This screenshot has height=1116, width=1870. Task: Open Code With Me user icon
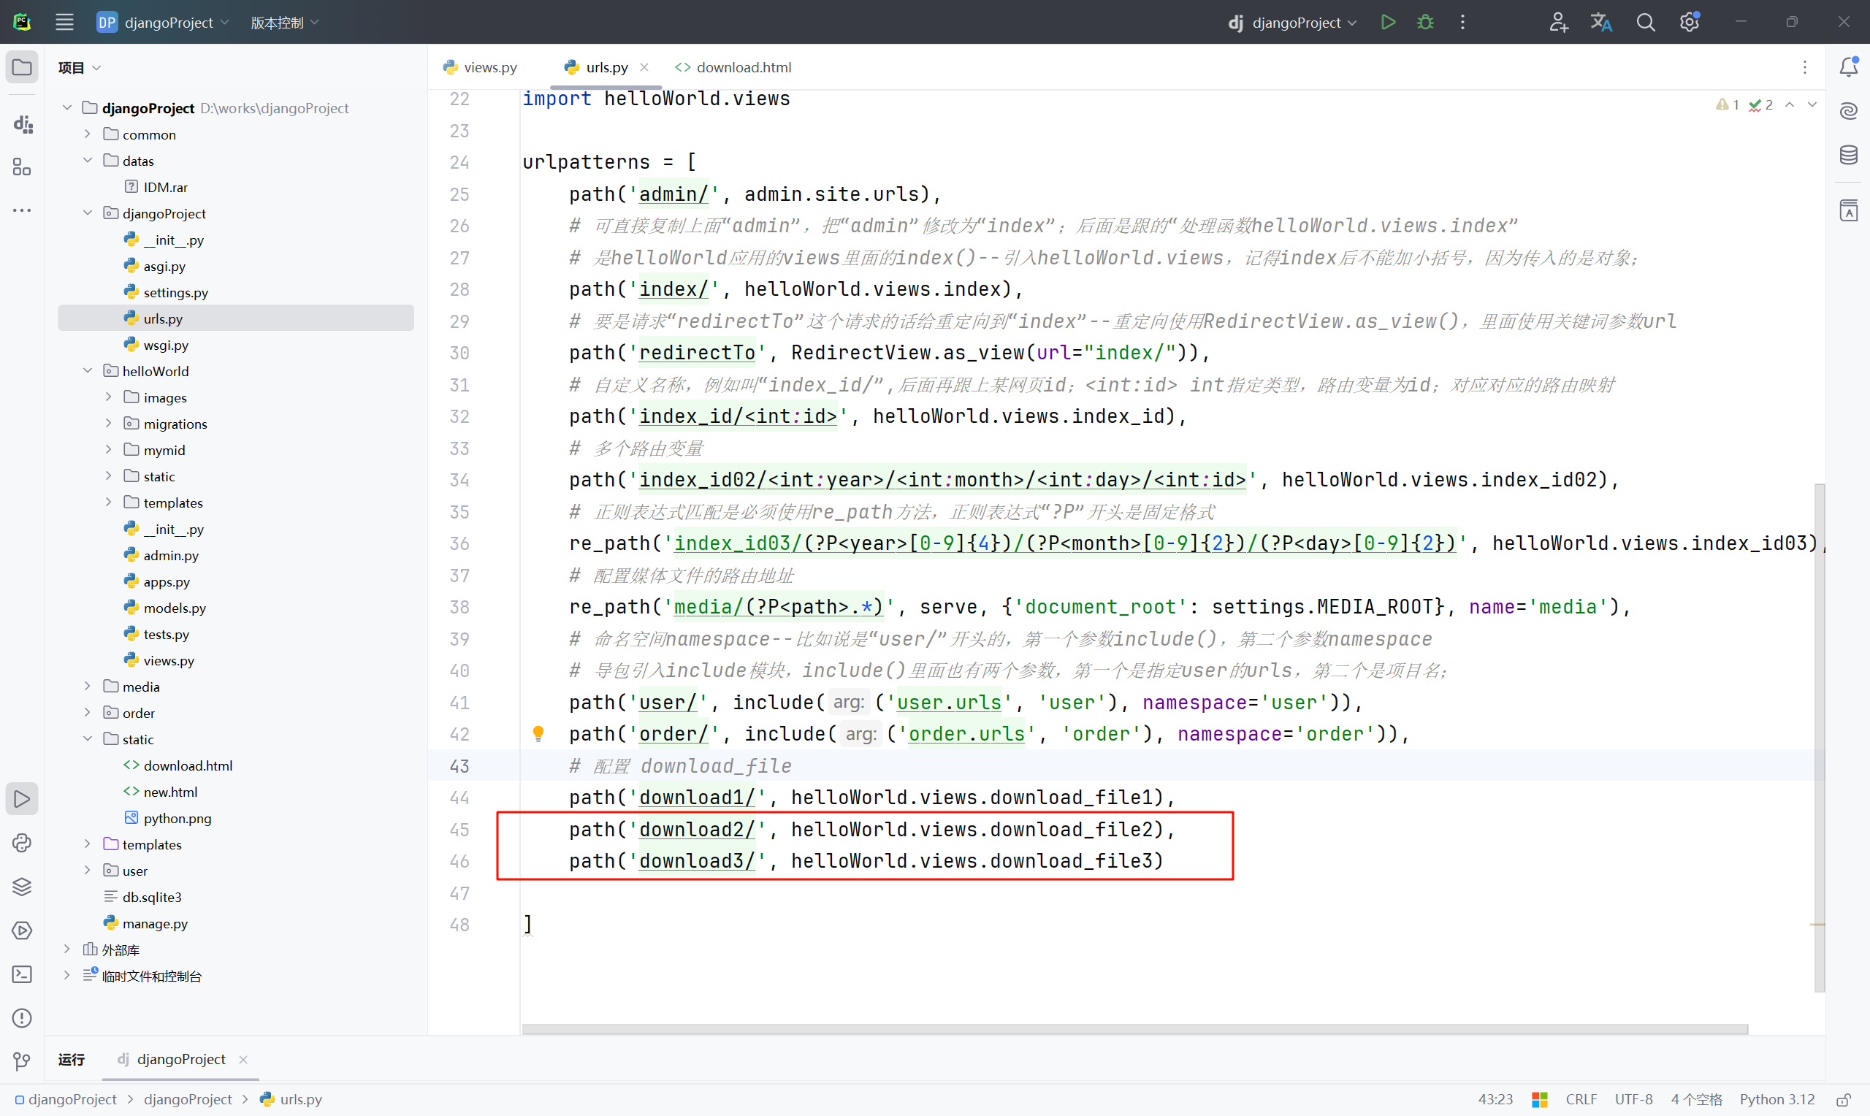1558,22
